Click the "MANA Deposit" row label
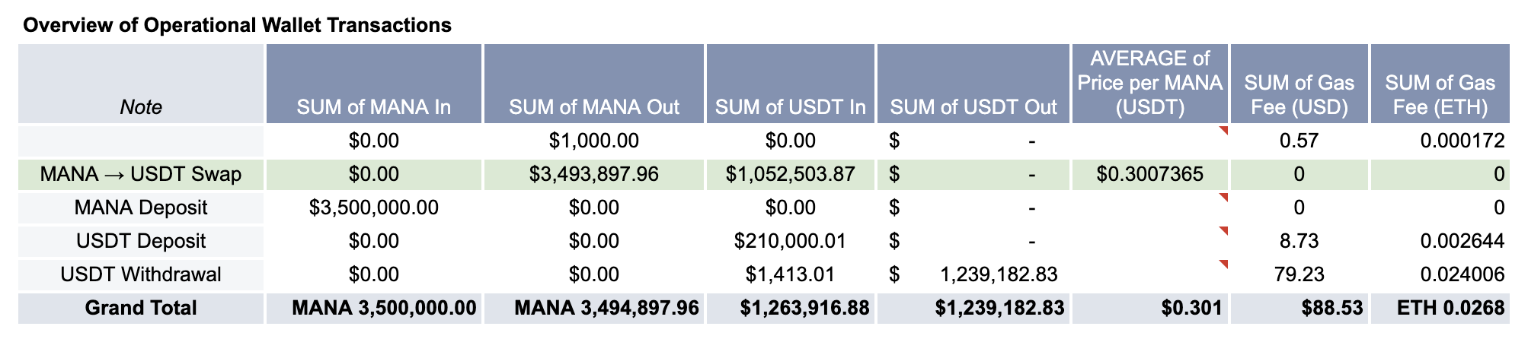Image resolution: width=1528 pixels, height=339 pixels. pyautogui.click(x=141, y=208)
